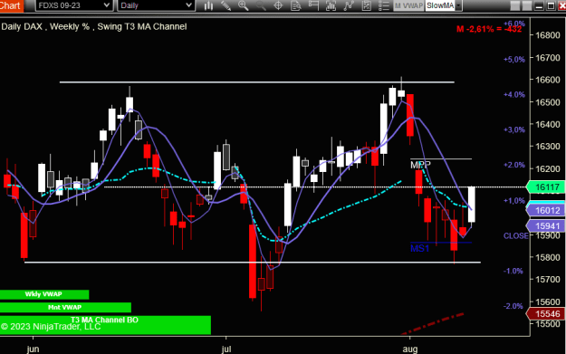The width and height of the screenshot is (566, 354).
Task: Click the T3 MA Channel BO button
Action: [x=105, y=325]
